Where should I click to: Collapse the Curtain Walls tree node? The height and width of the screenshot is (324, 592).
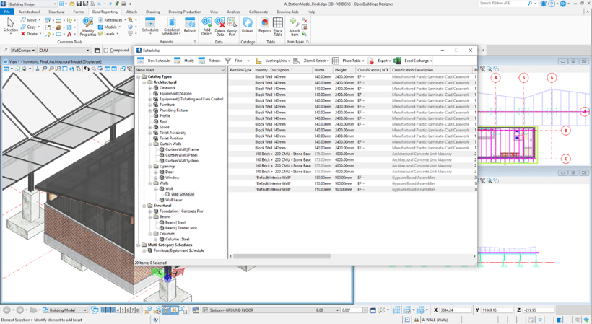coord(150,144)
